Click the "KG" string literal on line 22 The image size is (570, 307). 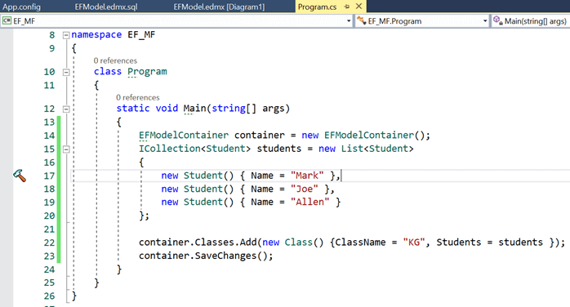pos(414,242)
